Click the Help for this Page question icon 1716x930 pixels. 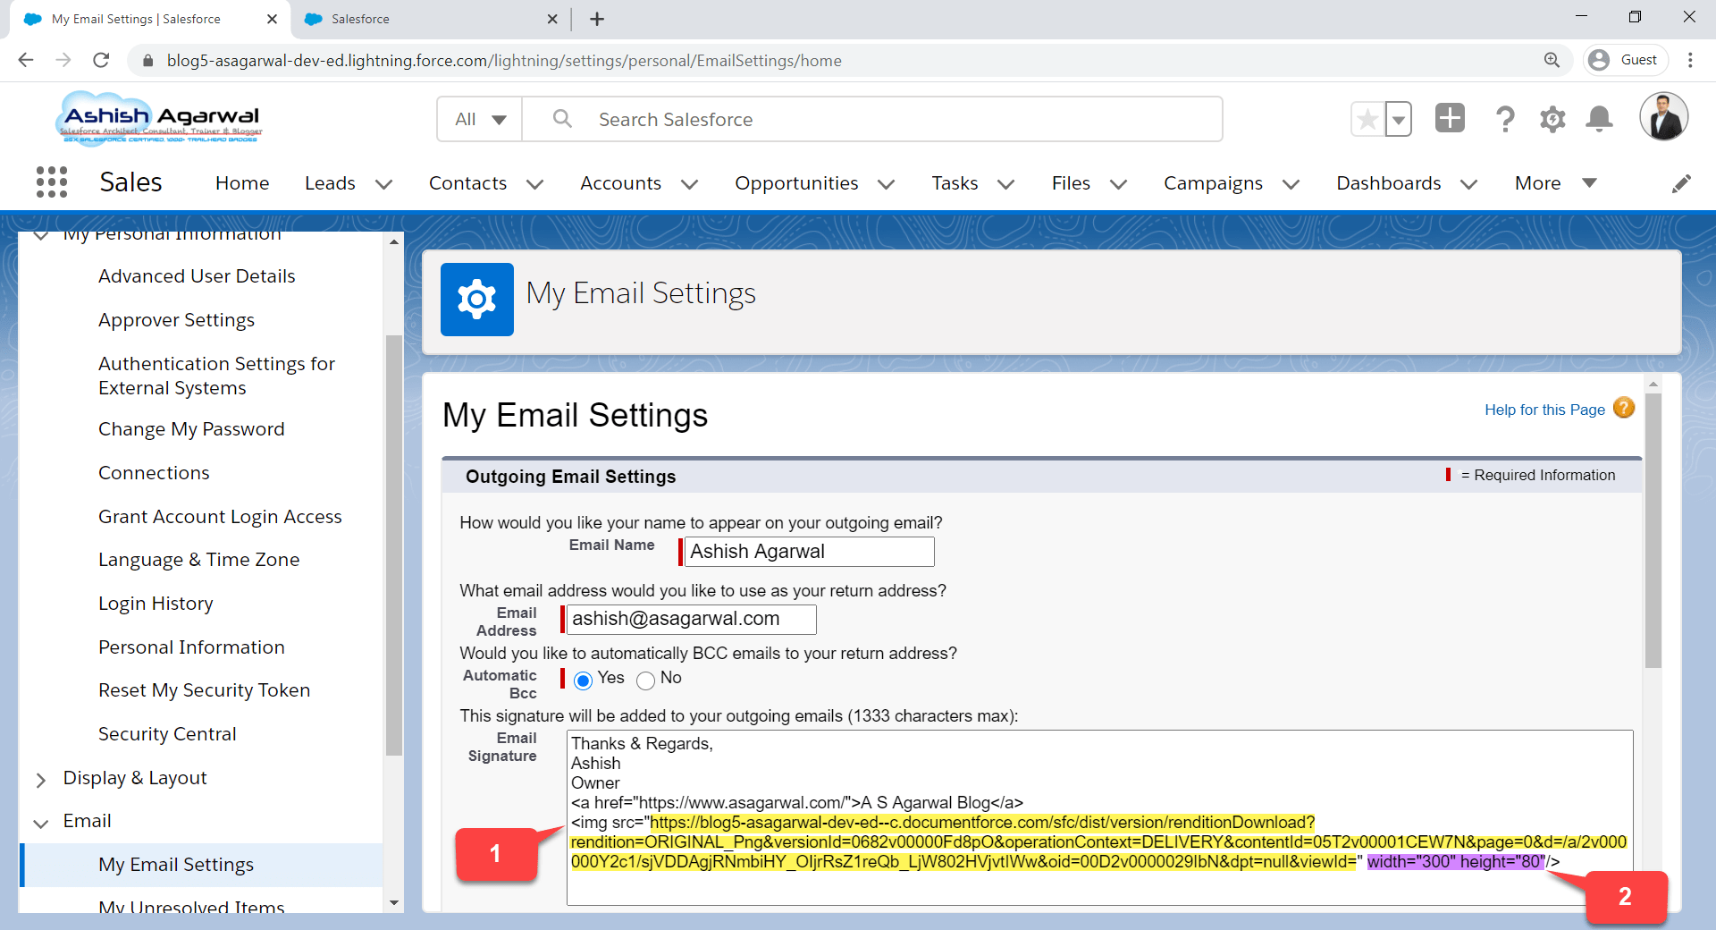pyautogui.click(x=1624, y=408)
